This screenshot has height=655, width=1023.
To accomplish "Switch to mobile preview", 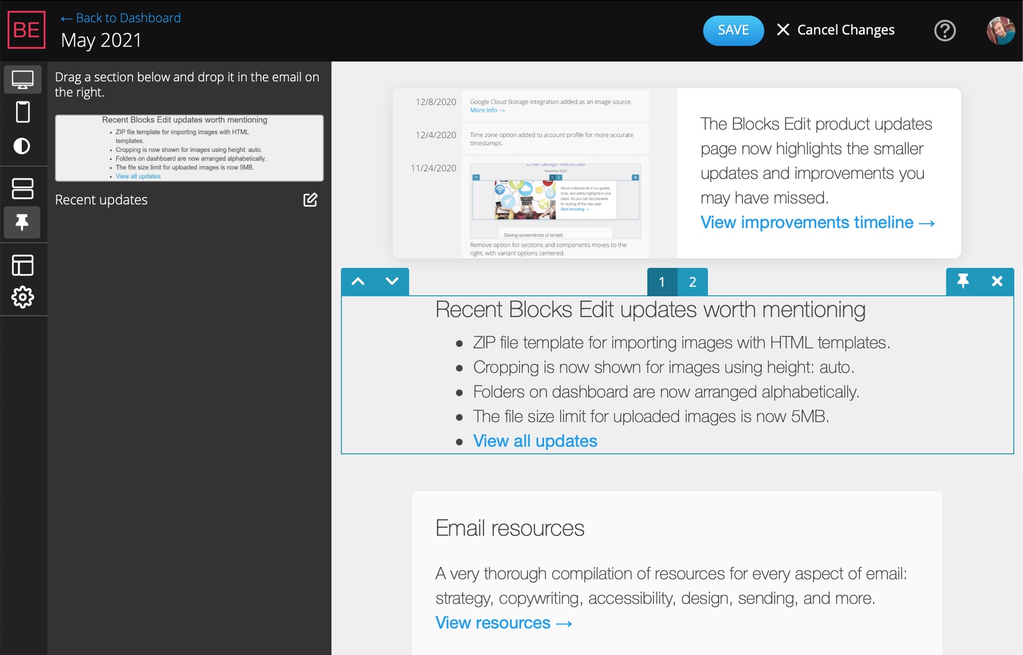I will click(x=23, y=111).
